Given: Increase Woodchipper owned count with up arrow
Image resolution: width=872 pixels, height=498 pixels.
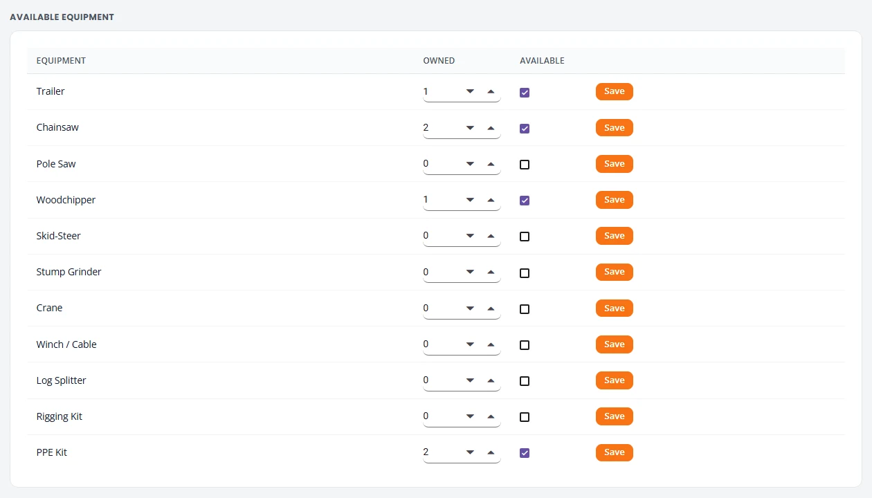Looking at the screenshot, I should pyautogui.click(x=491, y=200).
